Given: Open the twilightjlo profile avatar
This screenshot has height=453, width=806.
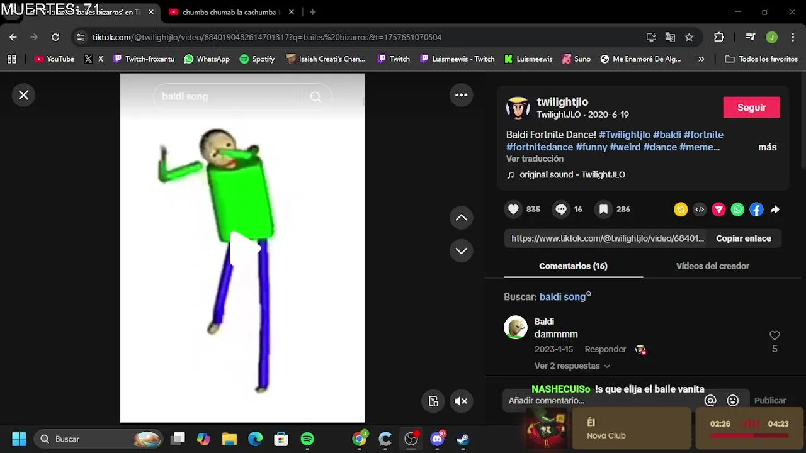Looking at the screenshot, I should tap(518, 108).
